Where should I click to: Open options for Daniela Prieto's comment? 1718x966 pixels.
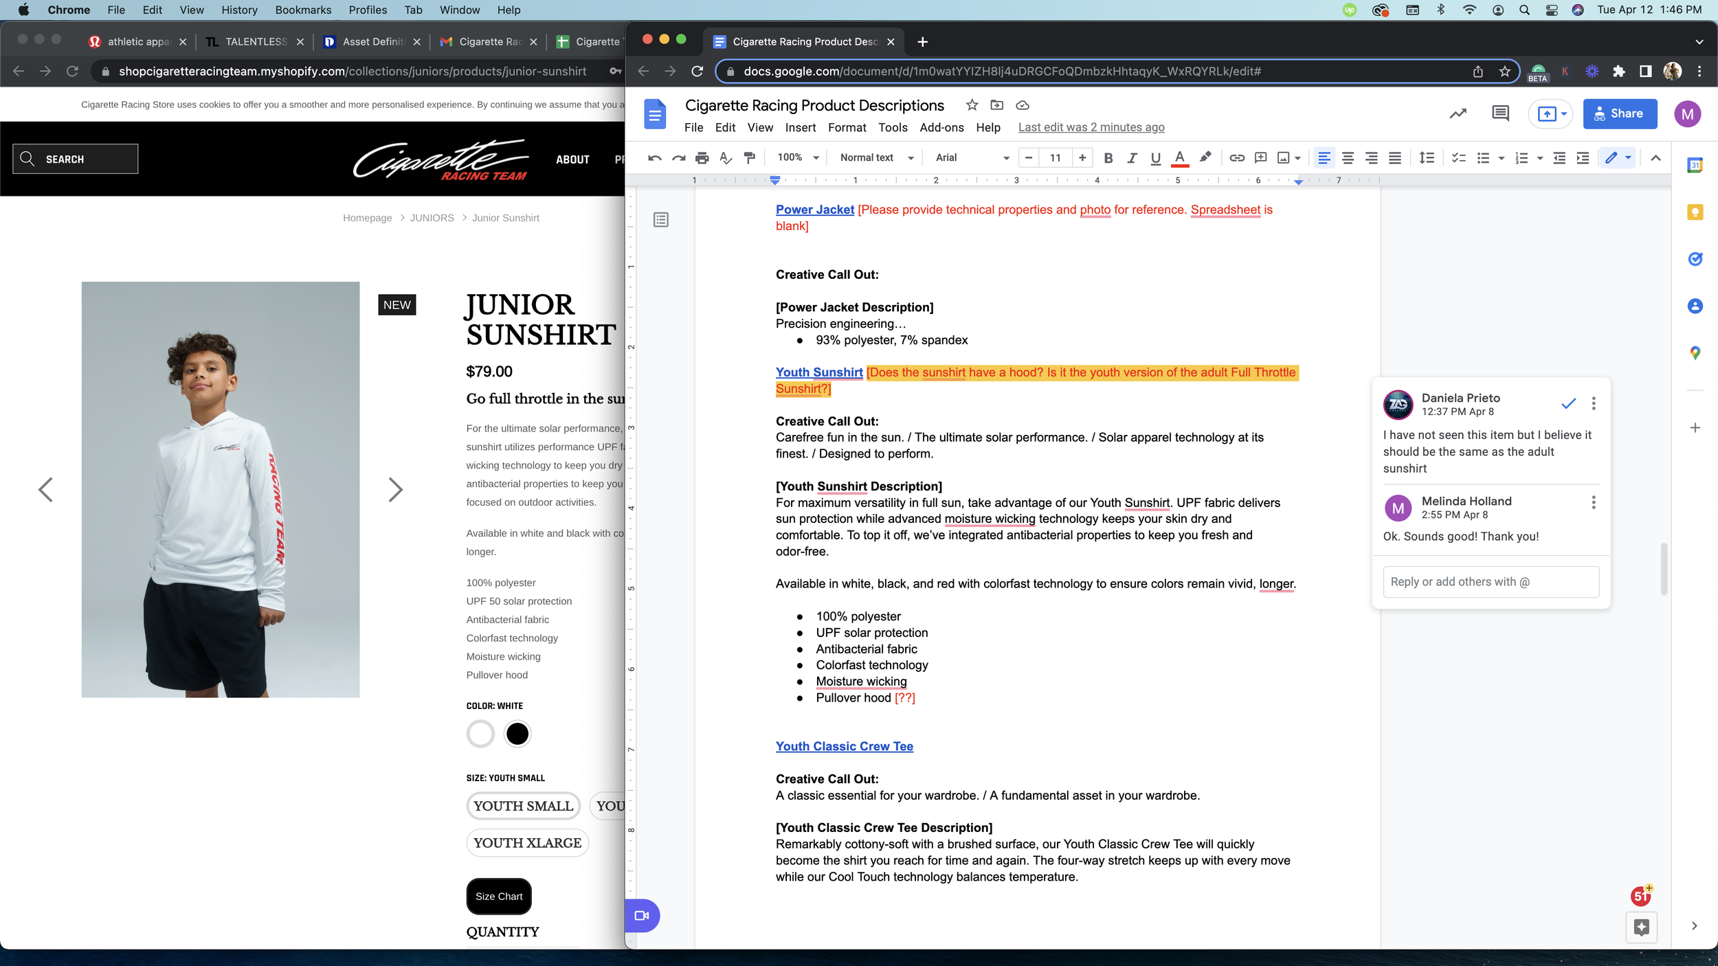1594,403
